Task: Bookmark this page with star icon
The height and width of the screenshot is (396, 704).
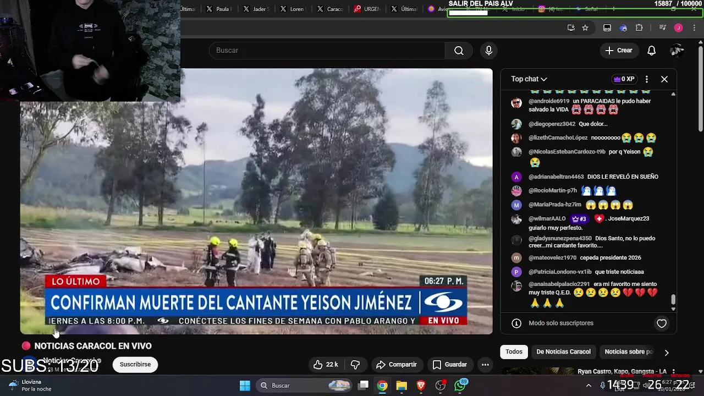Action: [x=585, y=28]
